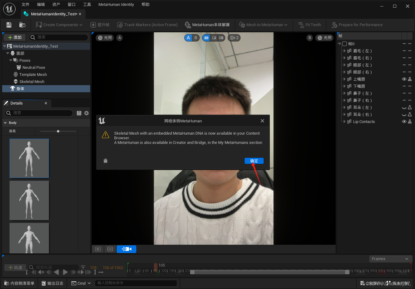415x289 pixels.
Task: Open the 工具 menu
Action: [87, 5]
